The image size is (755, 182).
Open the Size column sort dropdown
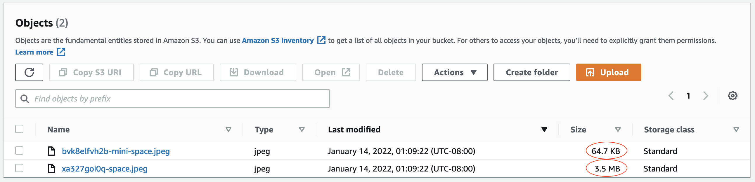pos(619,129)
